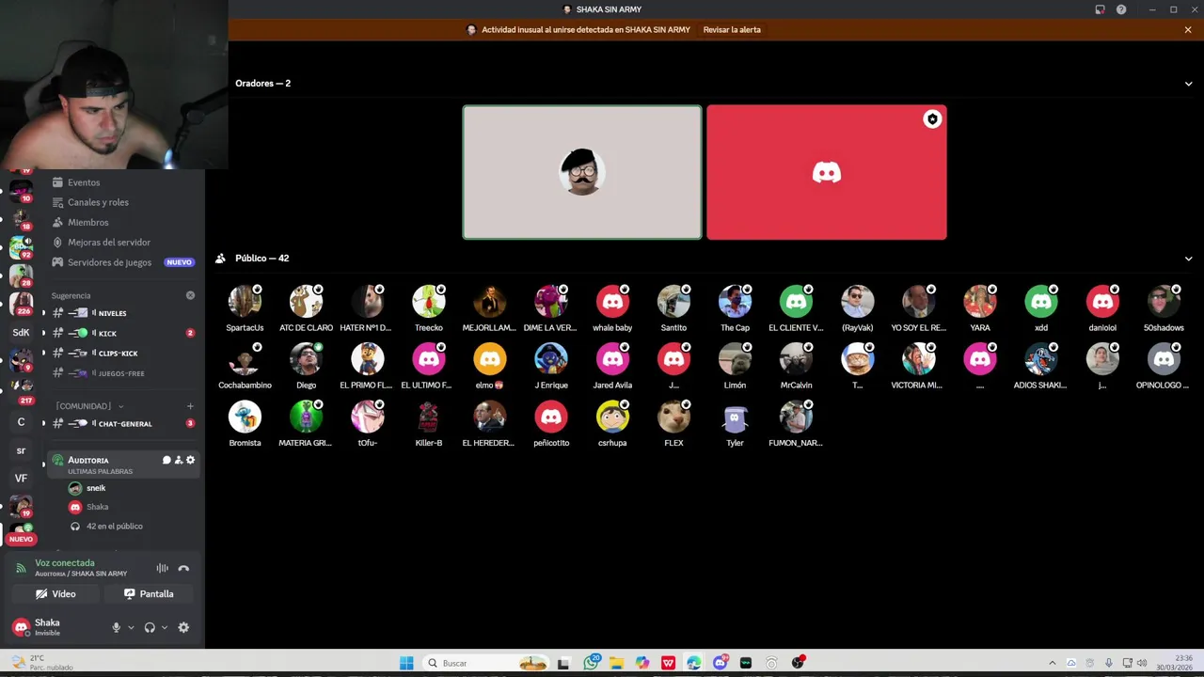Viewport: 1204px width, 677px height.
Task: Disconnect from voice call
Action: coord(183,568)
